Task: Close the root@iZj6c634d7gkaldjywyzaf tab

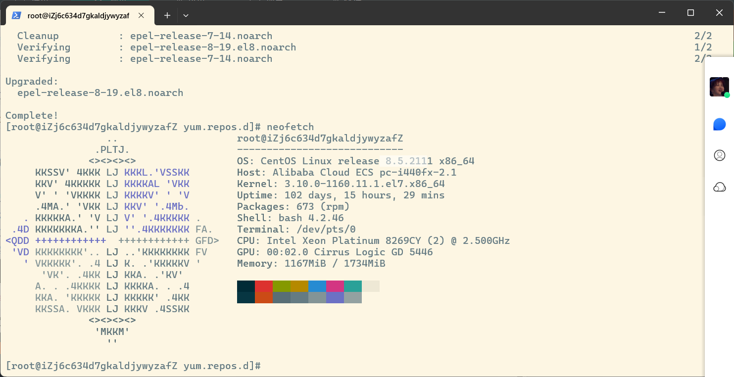Action: coord(142,15)
